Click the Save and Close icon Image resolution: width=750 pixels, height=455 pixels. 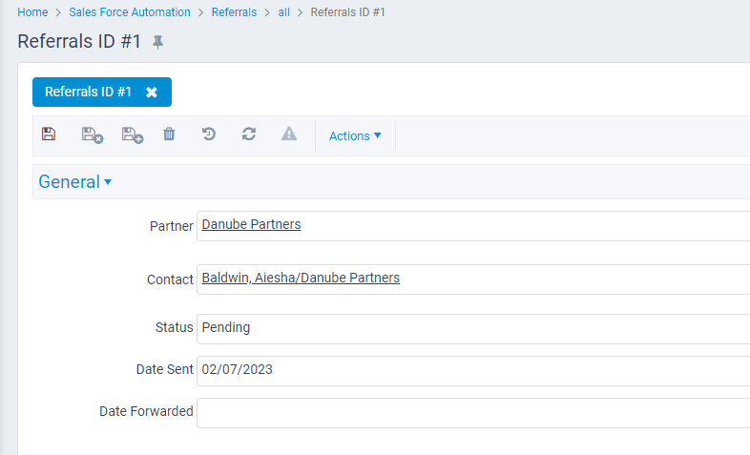point(92,135)
